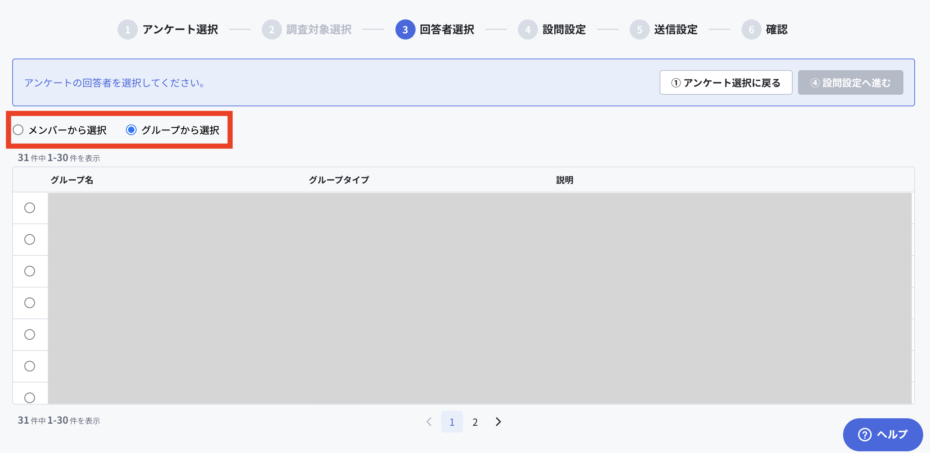Click アンケート選択に戻る button
This screenshot has height=453, width=930.
pos(726,82)
